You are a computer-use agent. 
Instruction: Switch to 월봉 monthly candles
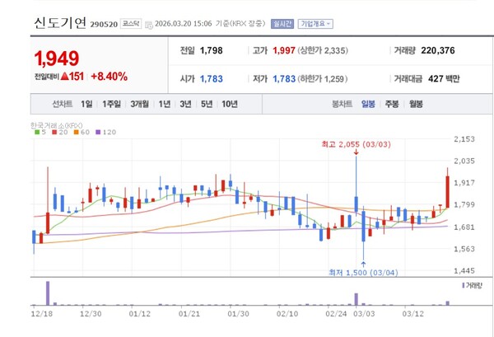pyautogui.click(x=416, y=104)
